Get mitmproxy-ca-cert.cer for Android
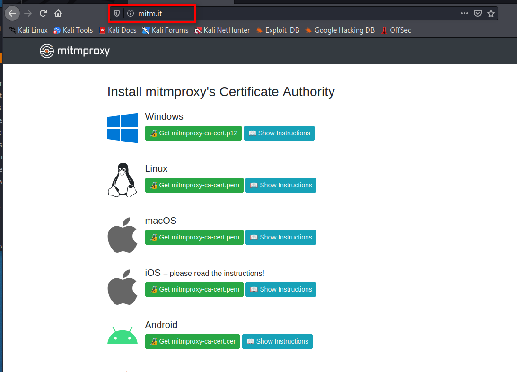This screenshot has width=517, height=372. pos(193,341)
